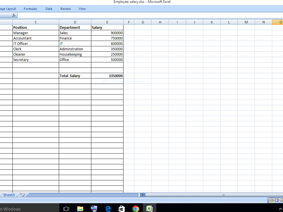Select the 350000 salary cell
The image size is (283, 212).
click(x=107, y=49)
